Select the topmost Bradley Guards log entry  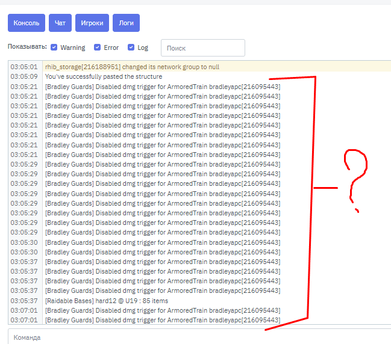[x=163, y=87]
